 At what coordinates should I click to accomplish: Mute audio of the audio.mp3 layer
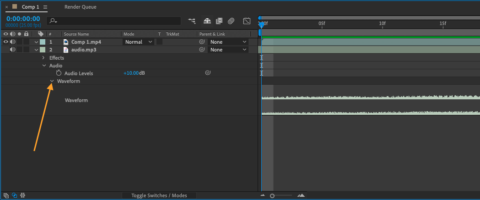(13, 50)
